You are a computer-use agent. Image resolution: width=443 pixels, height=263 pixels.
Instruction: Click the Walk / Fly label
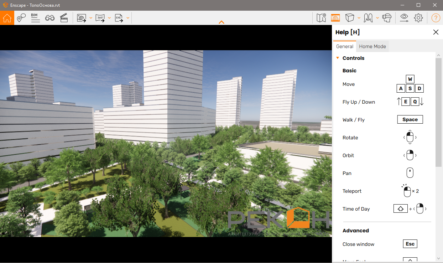click(354, 120)
